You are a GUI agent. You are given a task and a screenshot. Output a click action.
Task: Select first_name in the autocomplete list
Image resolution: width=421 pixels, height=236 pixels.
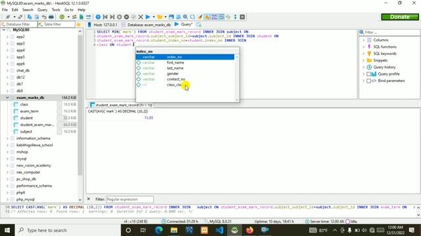tap(185, 63)
